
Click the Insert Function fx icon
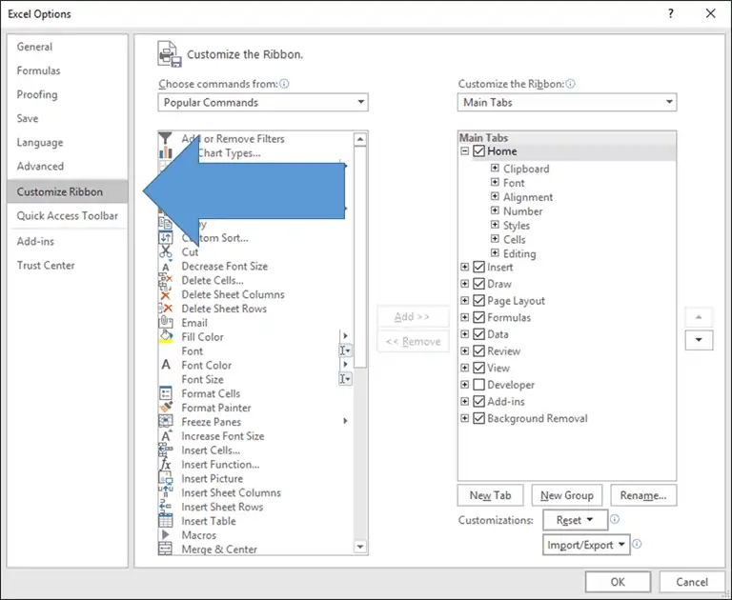pos(166,464)
